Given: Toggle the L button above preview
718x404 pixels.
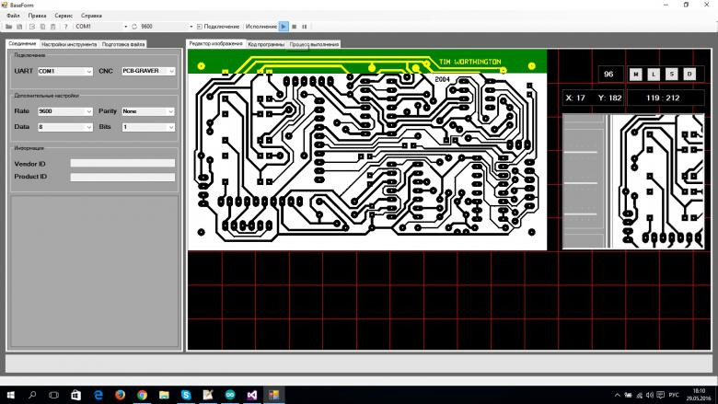Looking at the screenshot, I should [x=653, y=74].
